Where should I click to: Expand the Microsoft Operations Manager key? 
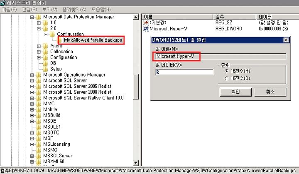point(32,75)
